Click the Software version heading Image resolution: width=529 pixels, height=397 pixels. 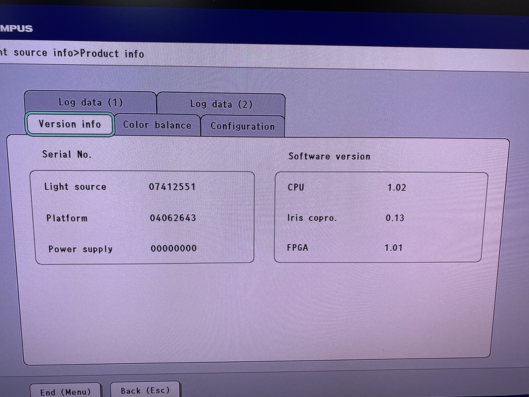click(329, 156)
